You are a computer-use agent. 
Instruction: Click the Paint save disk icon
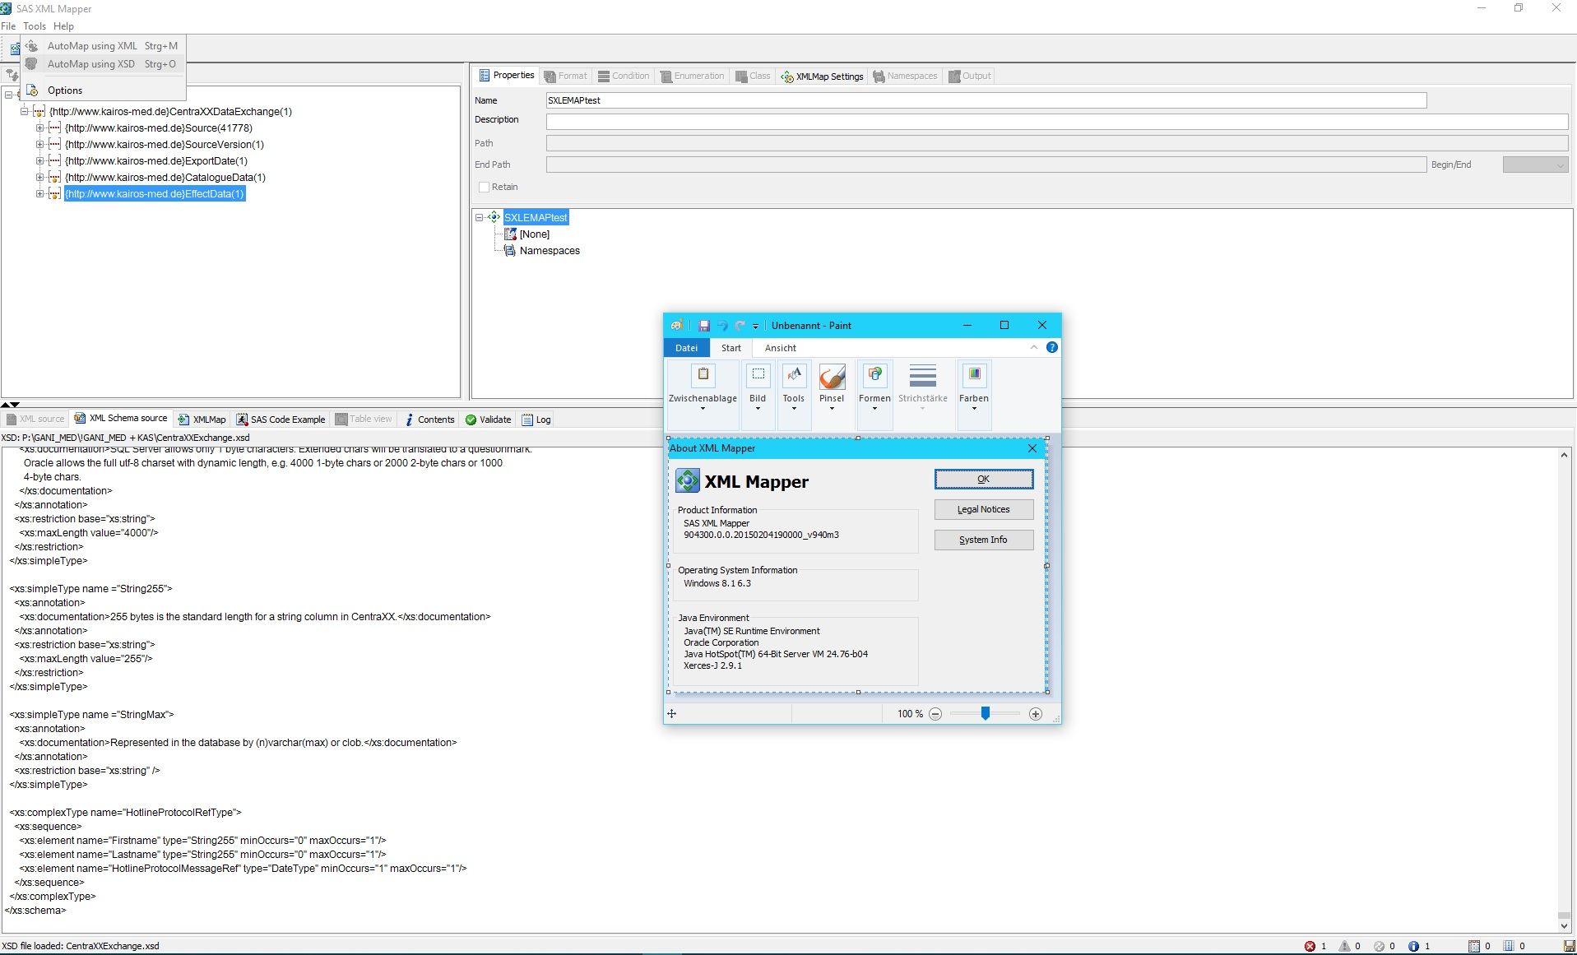[x=703, y=326]
